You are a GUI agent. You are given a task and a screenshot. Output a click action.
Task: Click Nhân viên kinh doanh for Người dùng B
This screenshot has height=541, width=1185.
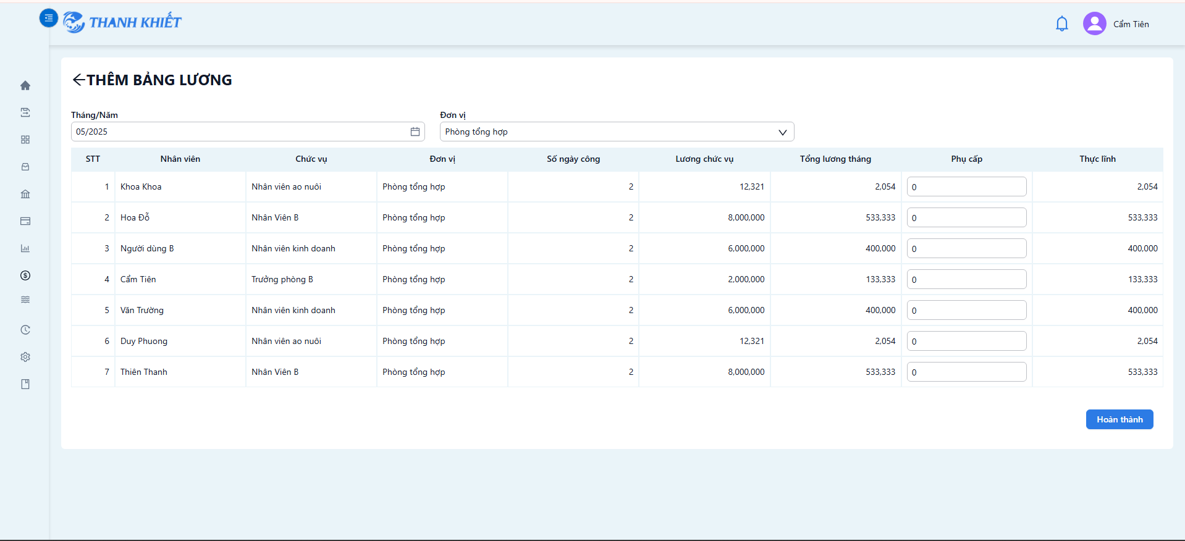[293, 248]
